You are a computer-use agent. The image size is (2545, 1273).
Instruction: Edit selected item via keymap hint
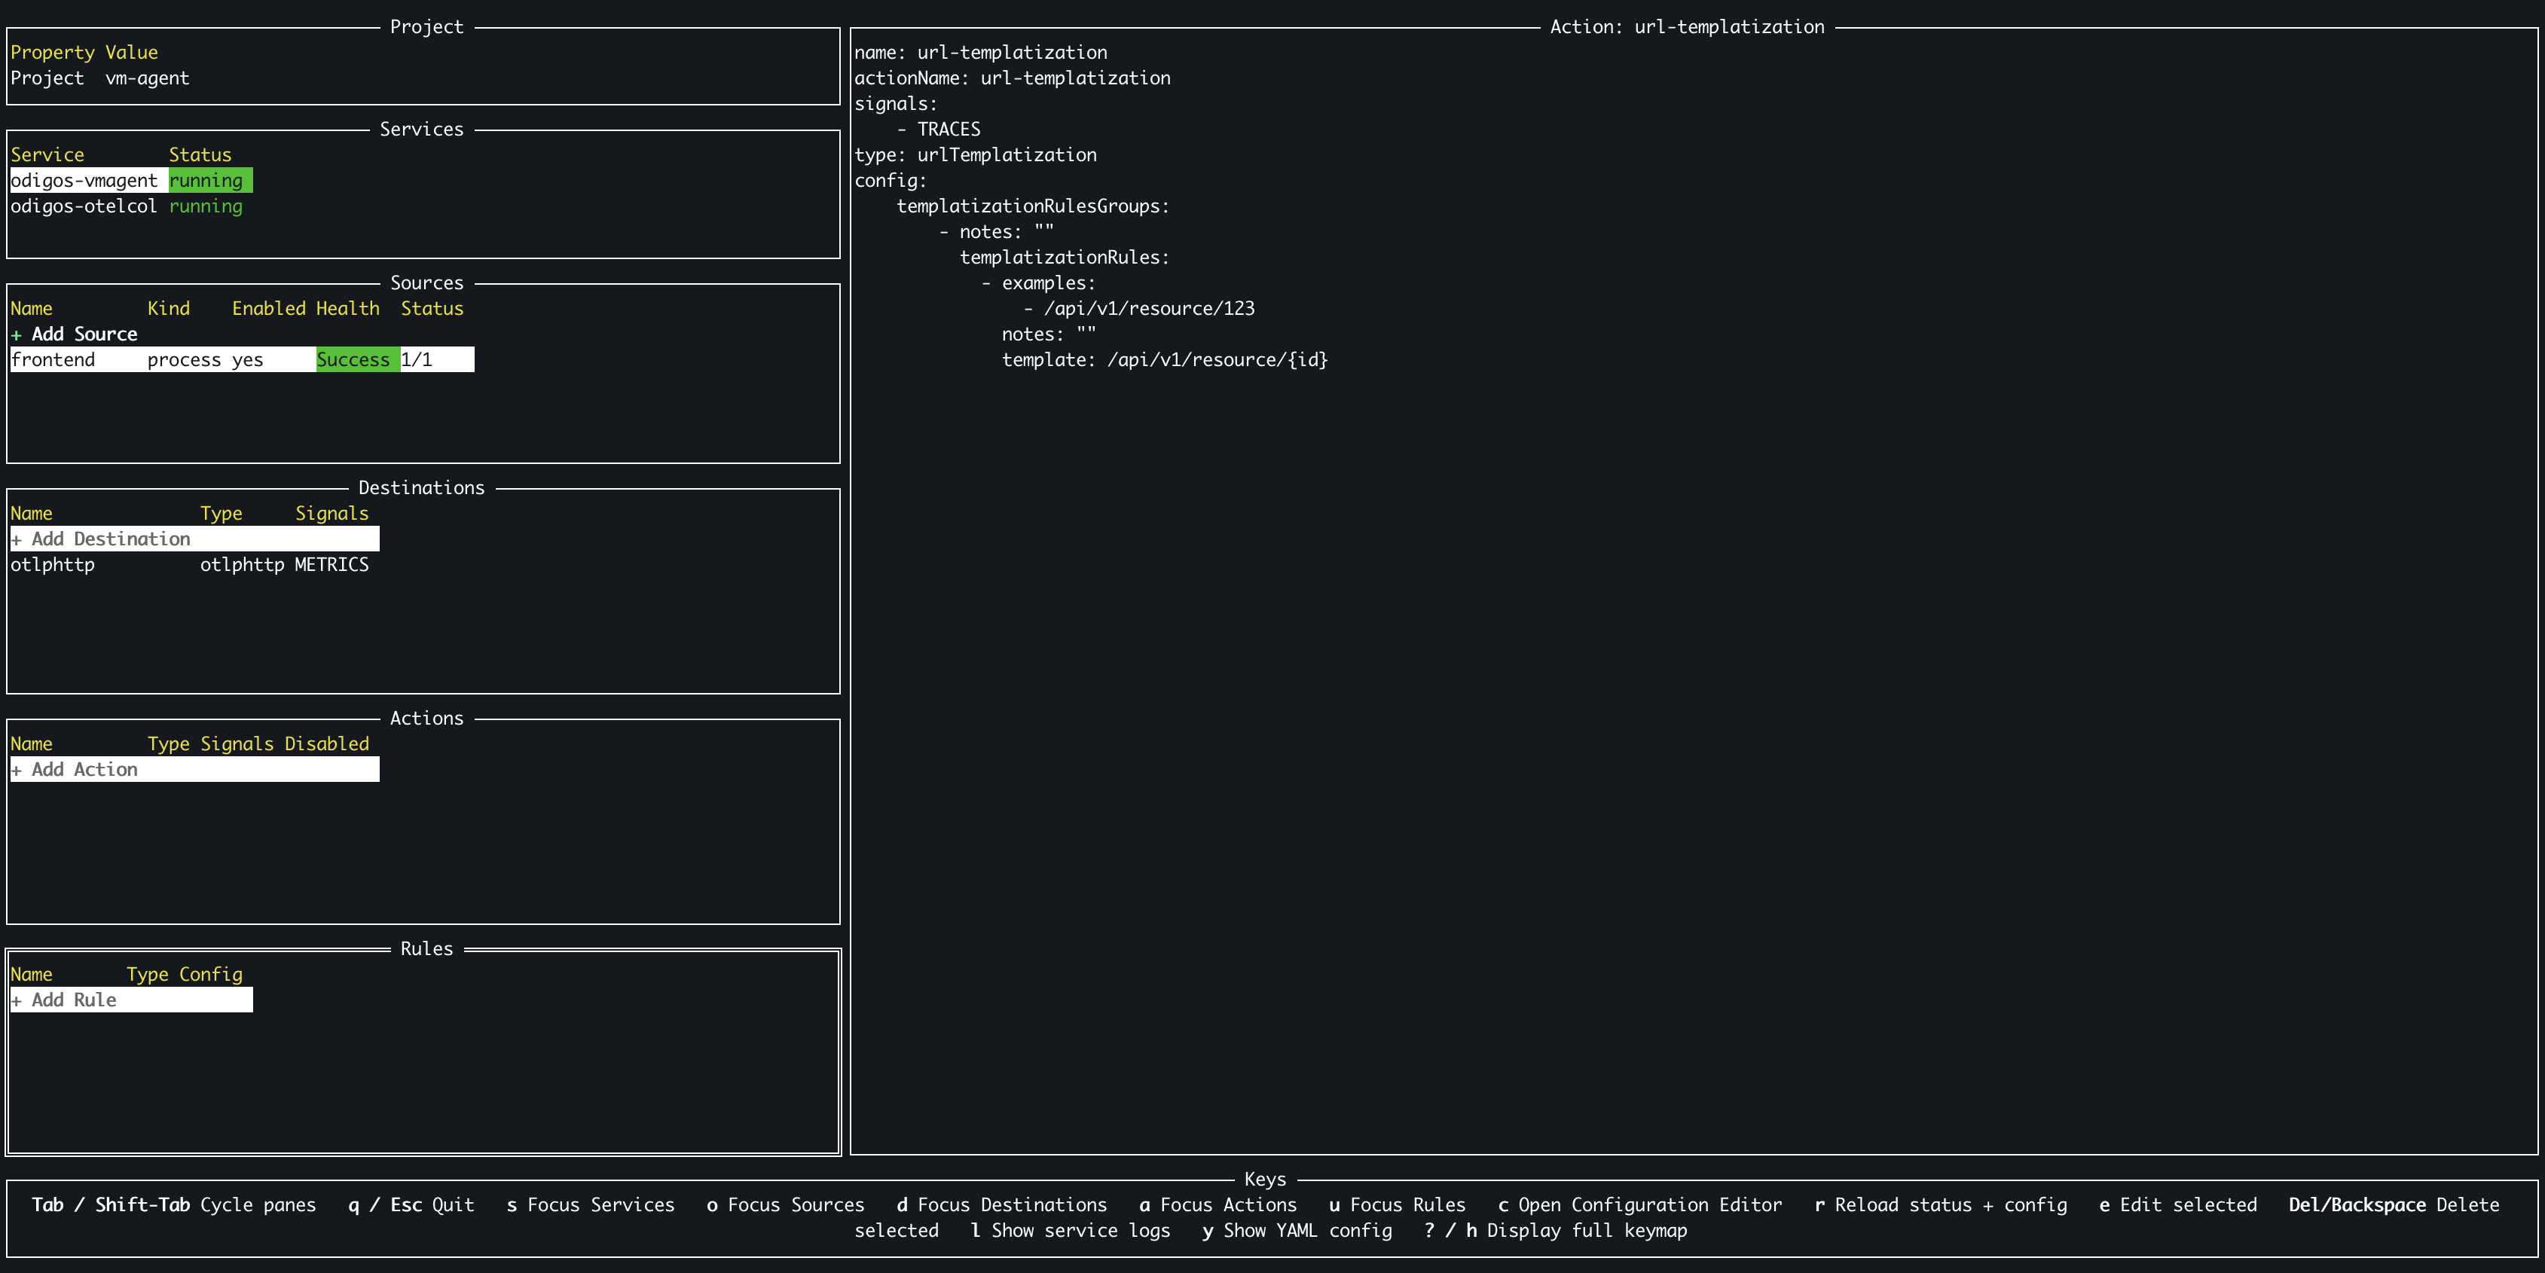(x=2177, y=1204)
